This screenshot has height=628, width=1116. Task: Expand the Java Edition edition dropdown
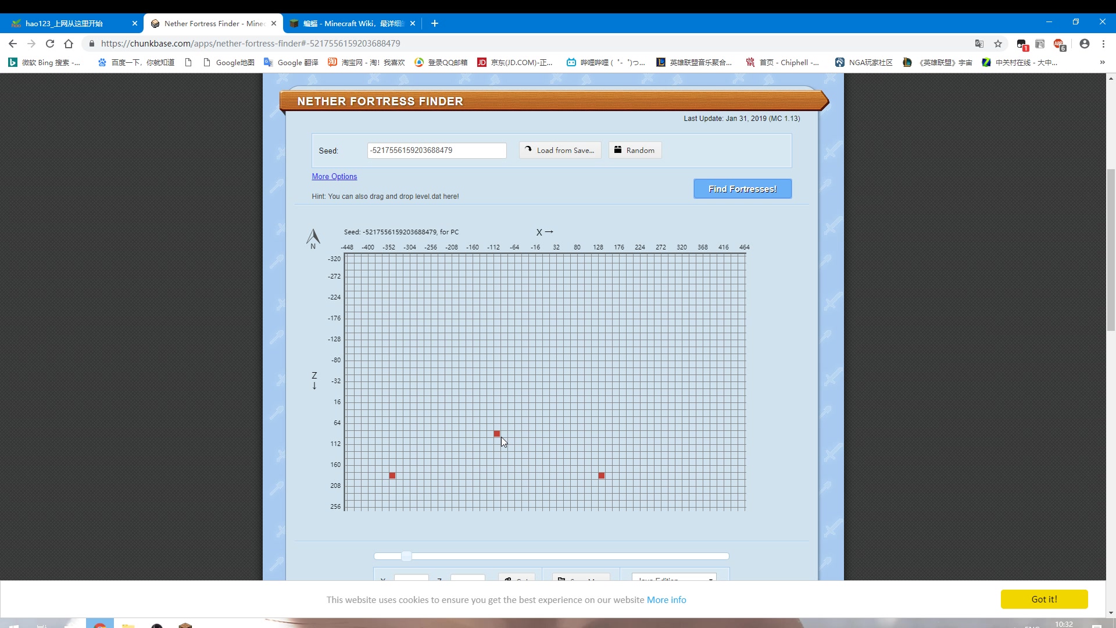coord(672,579)
